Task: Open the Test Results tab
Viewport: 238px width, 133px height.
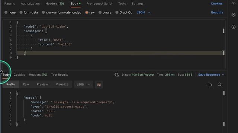Action: click(59, 75)
